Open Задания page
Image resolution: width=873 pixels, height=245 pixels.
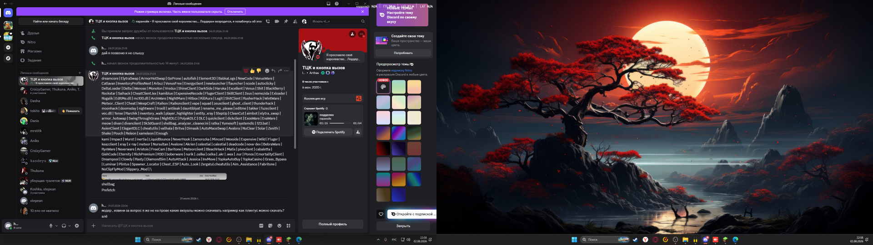(x=51, y=60)
